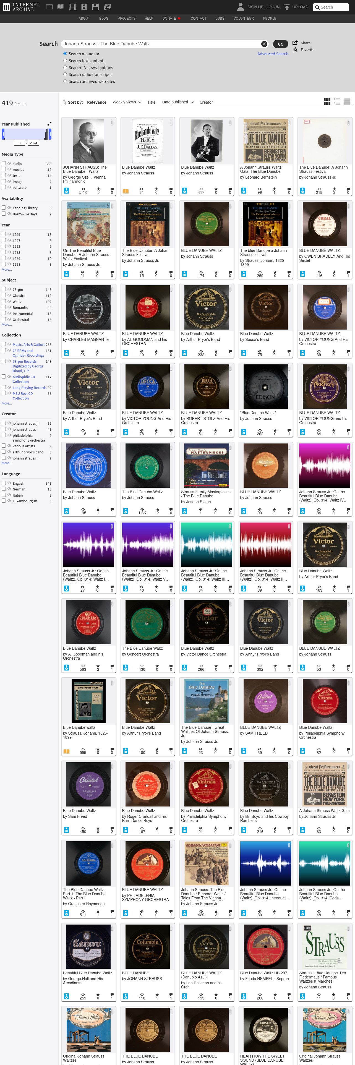355x1065 pixels.
Task: Switch to compact list view
Action: point(347,101)
